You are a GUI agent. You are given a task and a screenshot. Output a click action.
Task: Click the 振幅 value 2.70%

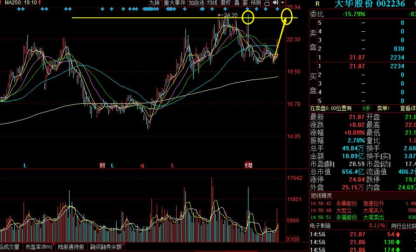[356, 140]
